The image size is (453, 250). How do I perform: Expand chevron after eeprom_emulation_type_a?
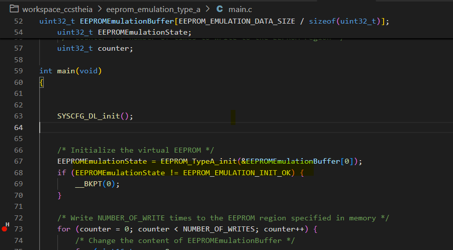[208, 9]
